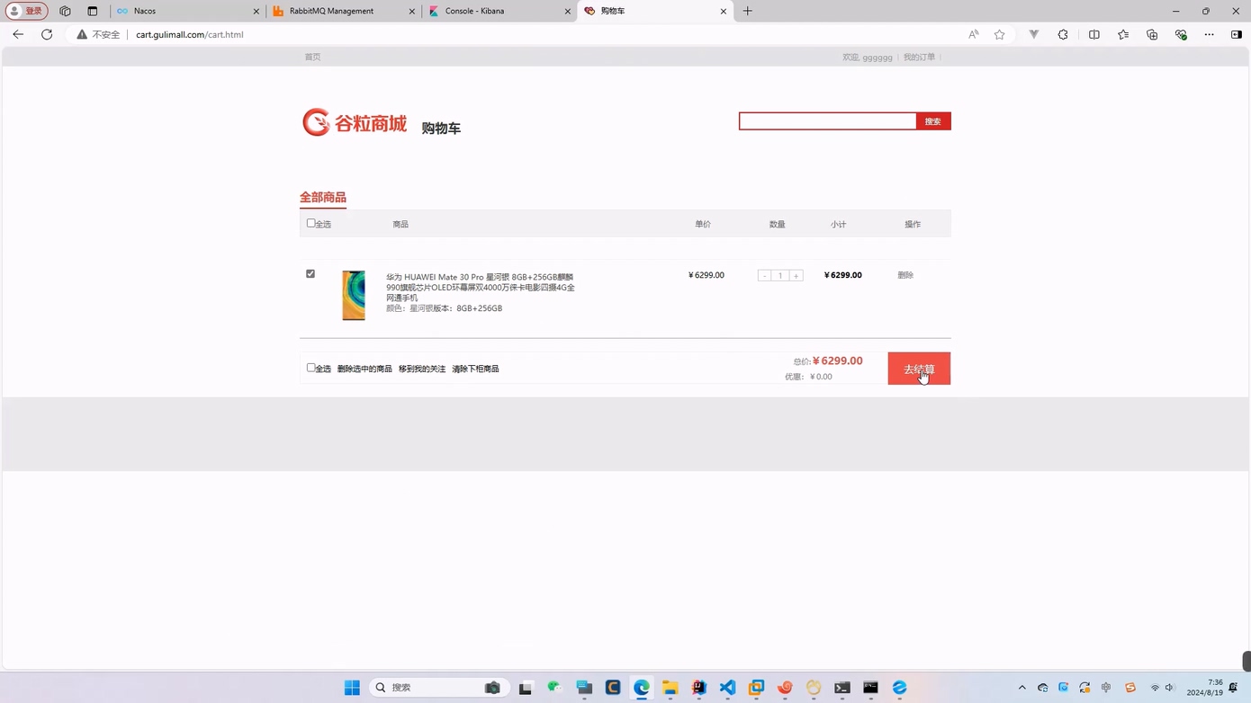Image resolution: width=1251 pixels, height=703 pixels.
Task: Toggle the bottom 全选 checkbox
Action: pyautogui.click(x=310, y=368)
